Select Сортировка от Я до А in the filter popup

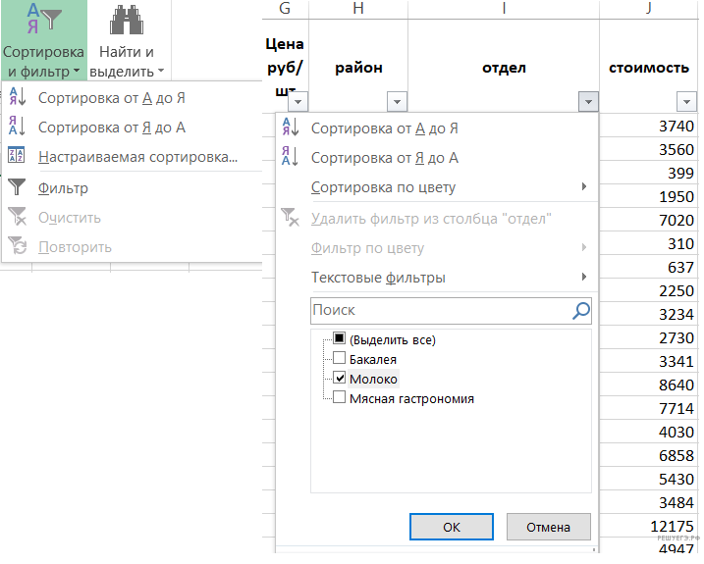[x=385, y=158]
